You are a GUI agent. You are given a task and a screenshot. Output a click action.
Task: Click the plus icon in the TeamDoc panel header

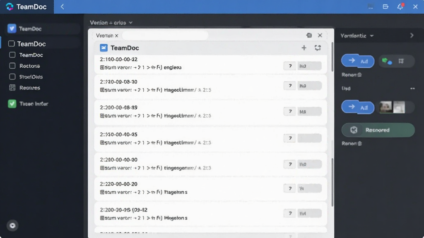click(x=304, y=48)
